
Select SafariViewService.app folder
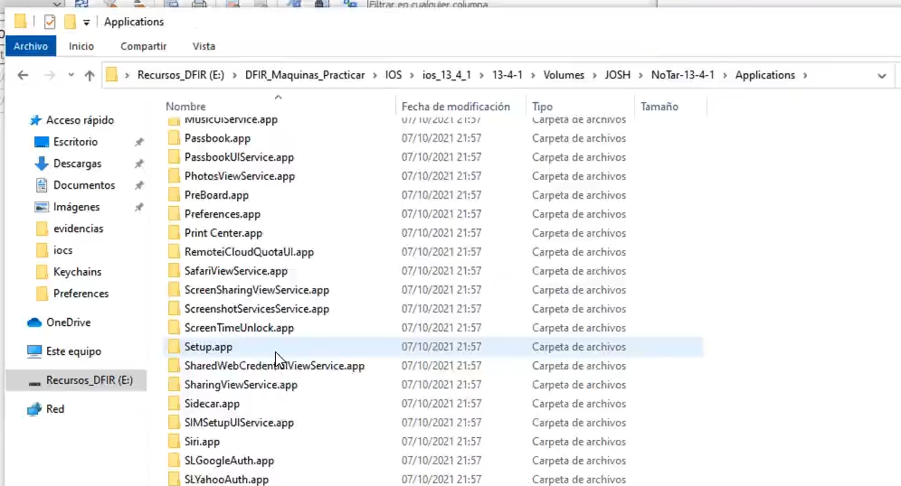pos(235,271)
